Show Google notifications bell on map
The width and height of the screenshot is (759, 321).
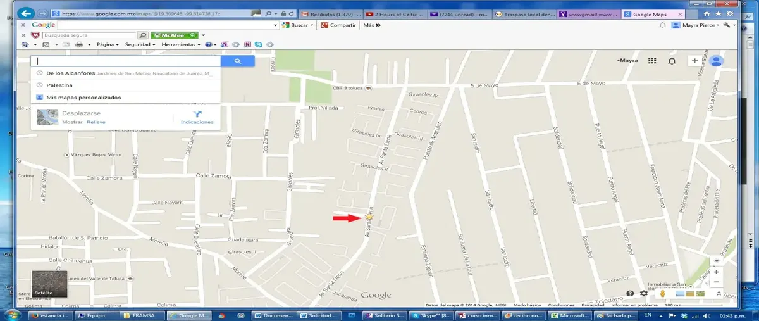pos(672,61)
